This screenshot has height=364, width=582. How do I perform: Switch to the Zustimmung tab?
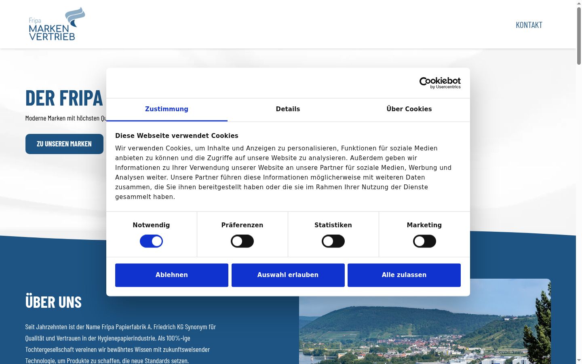[167, 109]
